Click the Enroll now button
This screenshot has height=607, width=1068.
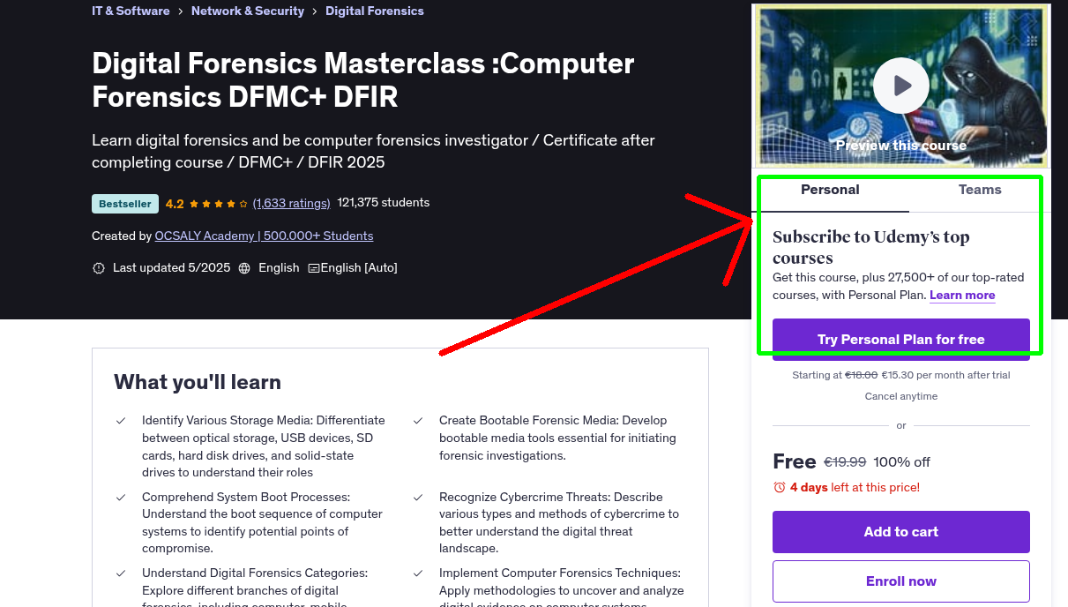coord(901,581)
